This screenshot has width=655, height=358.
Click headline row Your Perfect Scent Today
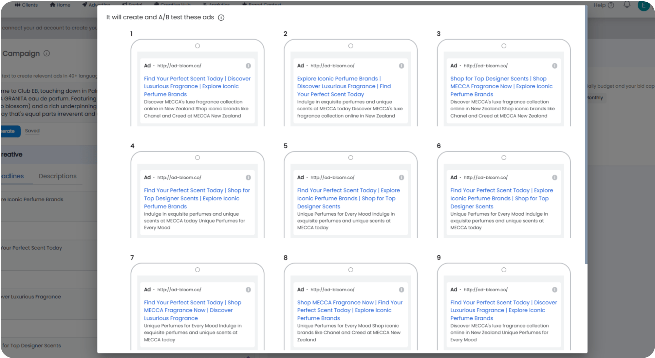coord(49,248)
